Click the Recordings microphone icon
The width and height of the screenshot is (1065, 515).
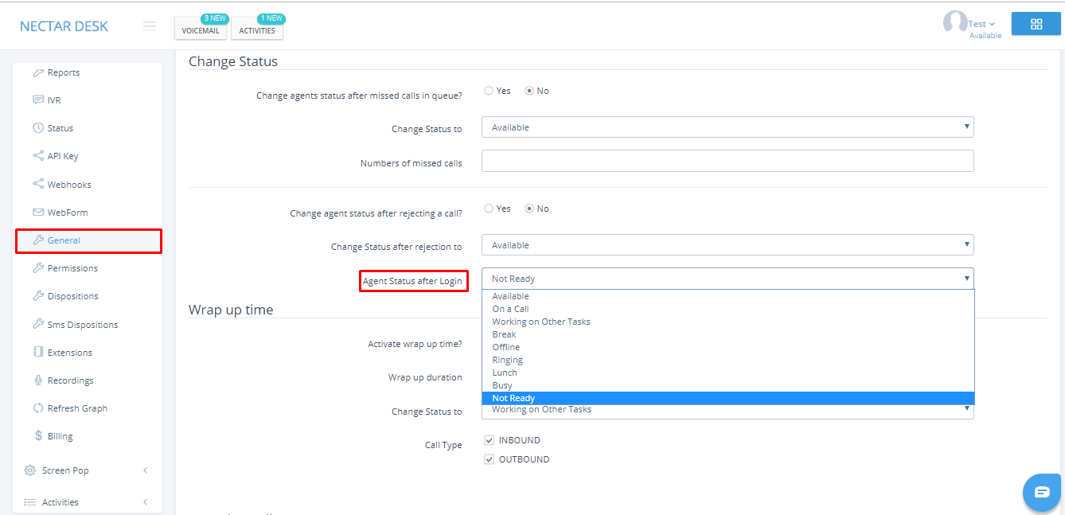point(38,380)
